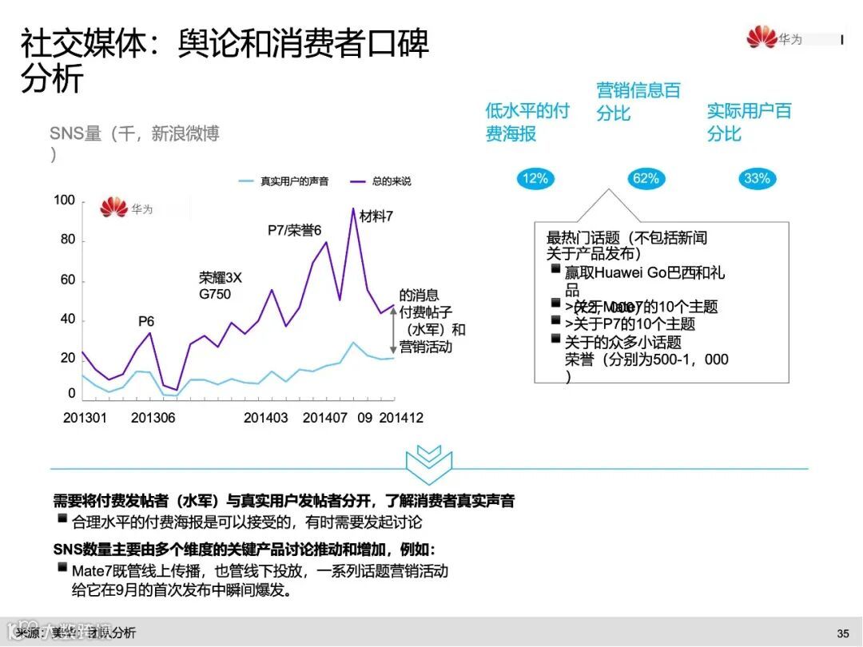The width and height of the screenshot is (863, 647).
Task: Click the legend entry 真实用户的声音
Action: pos(284,181)
